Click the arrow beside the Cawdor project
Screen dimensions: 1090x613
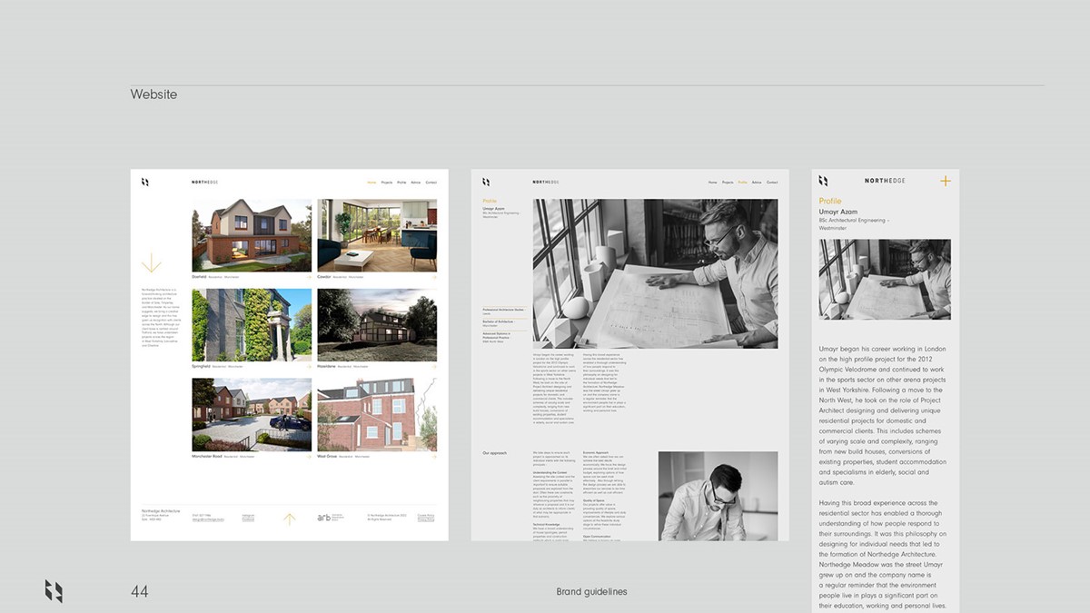[x=433, y=276]
